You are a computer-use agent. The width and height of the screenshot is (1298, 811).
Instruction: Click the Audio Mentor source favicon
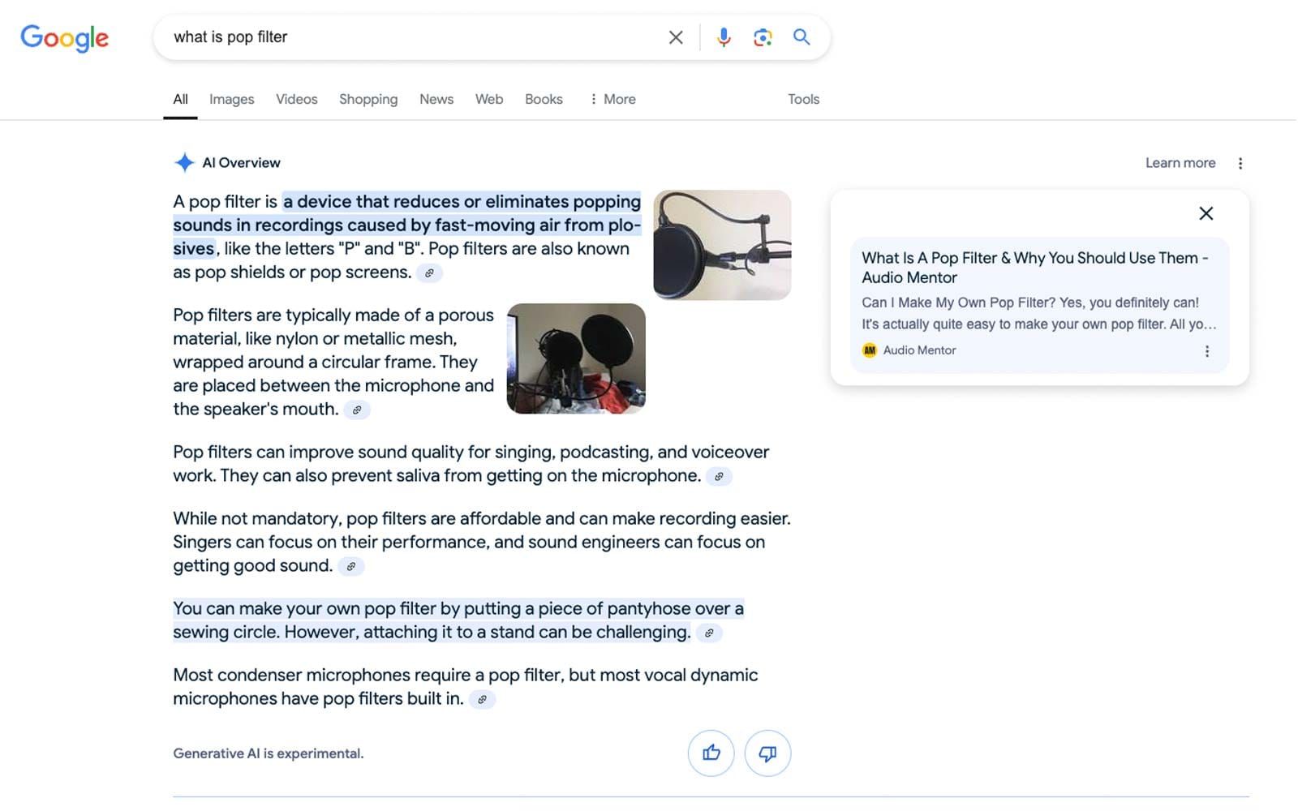pos(869,350)
